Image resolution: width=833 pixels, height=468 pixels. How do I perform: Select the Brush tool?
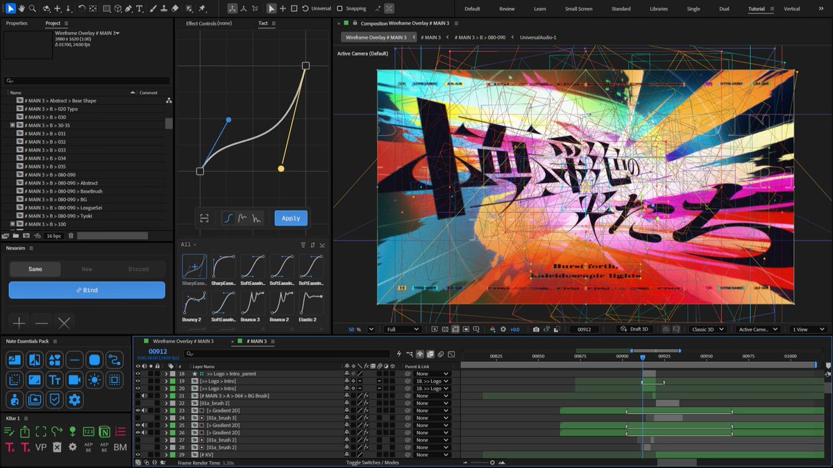pyautogui.click(x=152, y=9)
